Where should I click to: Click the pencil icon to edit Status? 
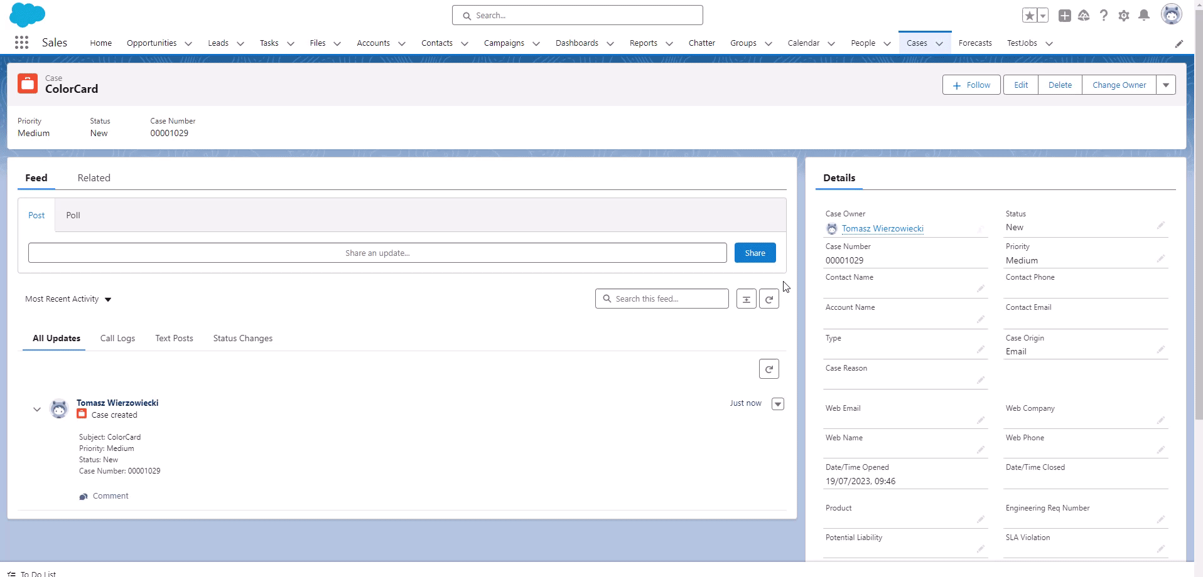pos(1160,226)
